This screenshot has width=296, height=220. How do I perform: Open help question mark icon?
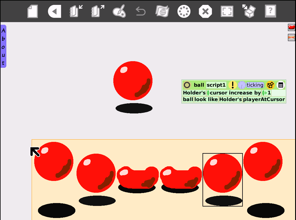270,11
